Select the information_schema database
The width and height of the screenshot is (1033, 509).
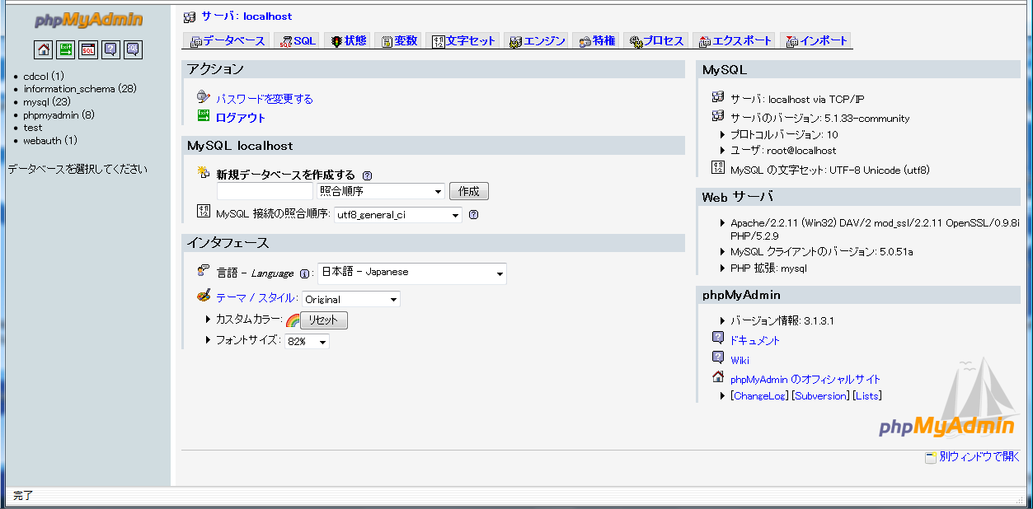click(x=80, y=89)
